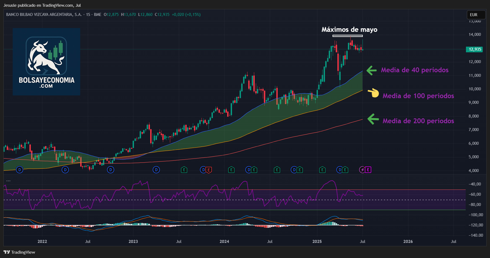Click the dividend marker from autumn 2022
This screenshot has height=258, width=490.
[110, 170]
